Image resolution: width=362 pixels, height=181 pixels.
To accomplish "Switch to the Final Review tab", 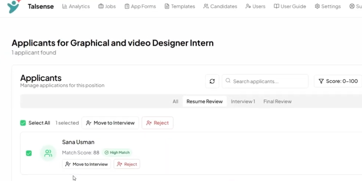I will [x=277, y=101].
